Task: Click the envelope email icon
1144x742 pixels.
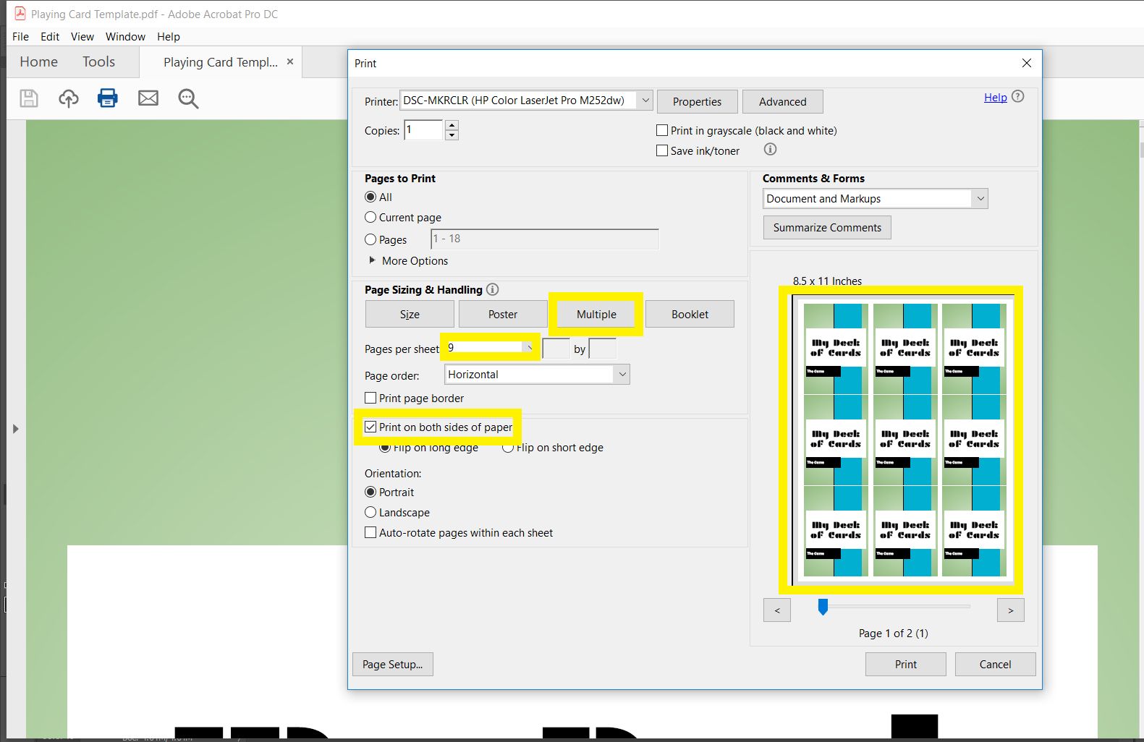Action: (x=148, y=98)
